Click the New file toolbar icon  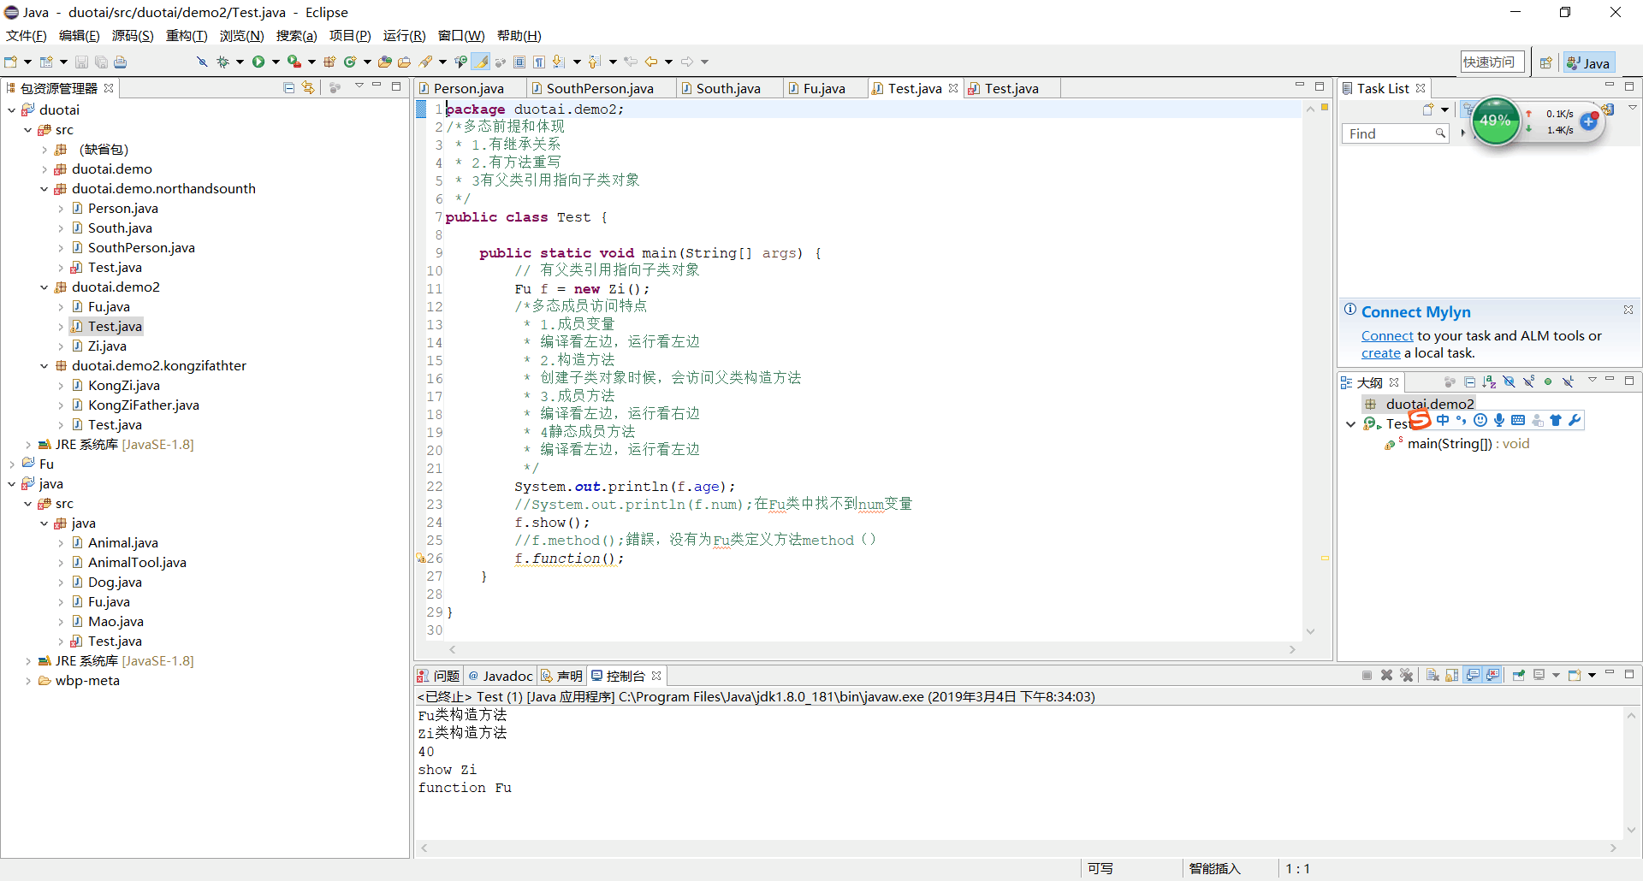pos(10,62)
